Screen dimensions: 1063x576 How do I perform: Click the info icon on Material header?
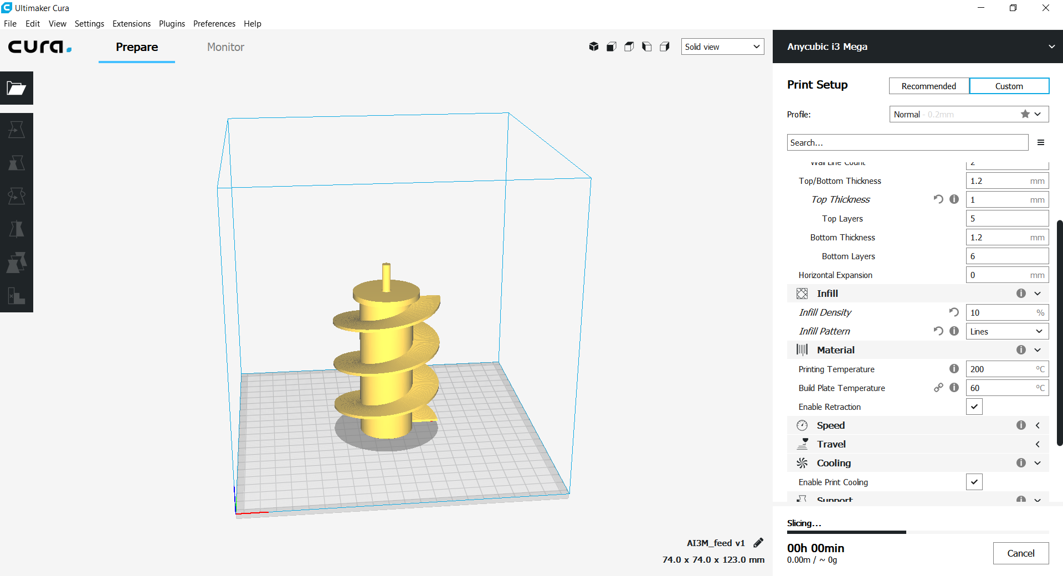pyautogui.click(x=1021, y=350)
